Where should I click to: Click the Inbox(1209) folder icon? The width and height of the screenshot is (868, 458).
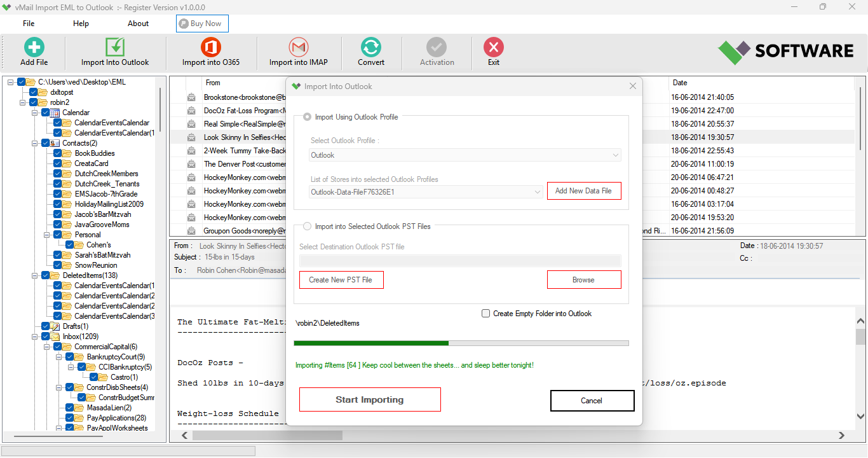[55, 337]
